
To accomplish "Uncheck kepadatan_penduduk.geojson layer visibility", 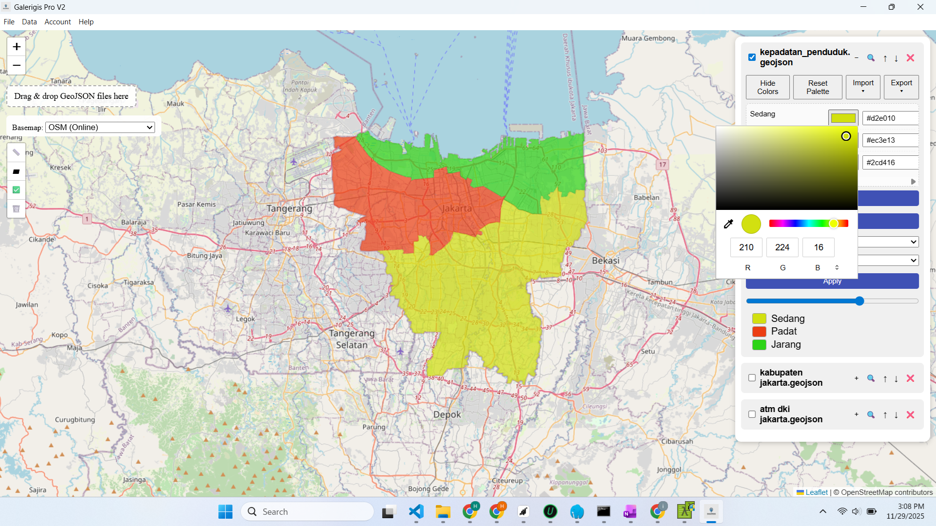I will click(752, 57).
